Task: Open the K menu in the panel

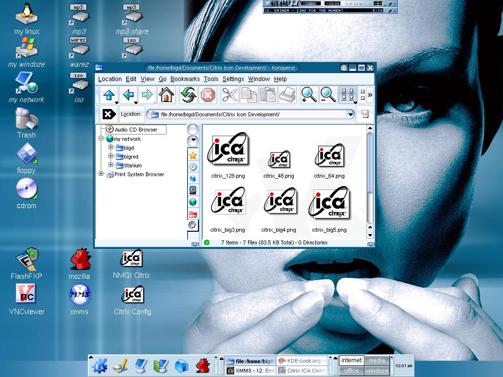Action: 100,365
